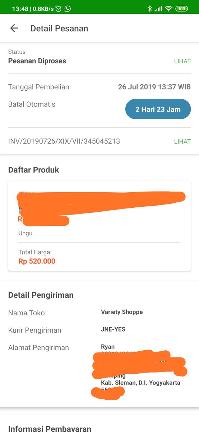199x432 pixels.
Task: Tap the Bluetooth status bar icon
Action: 150,9
